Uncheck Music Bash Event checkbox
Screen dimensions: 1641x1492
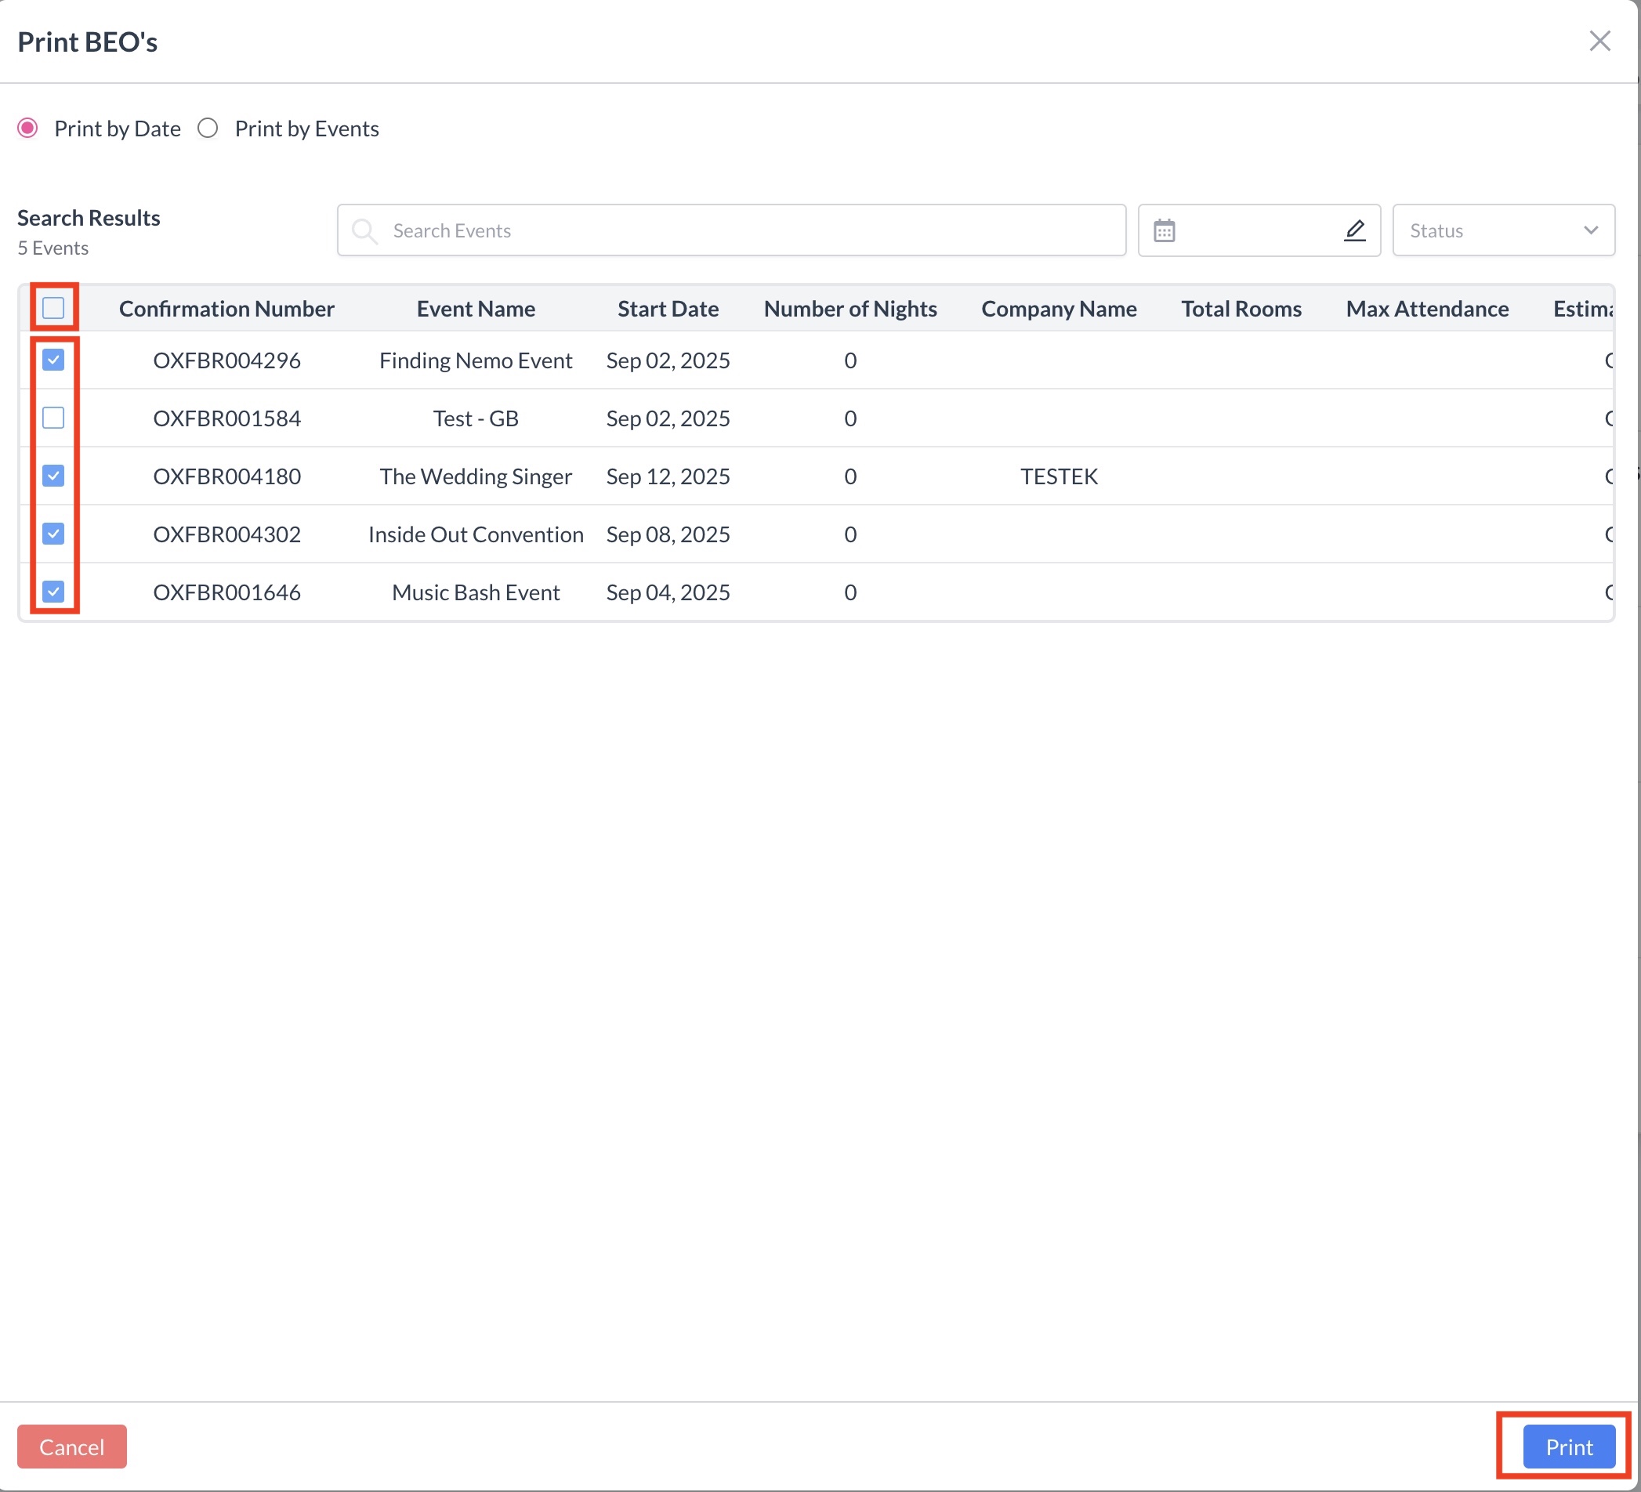coord(54,592)
